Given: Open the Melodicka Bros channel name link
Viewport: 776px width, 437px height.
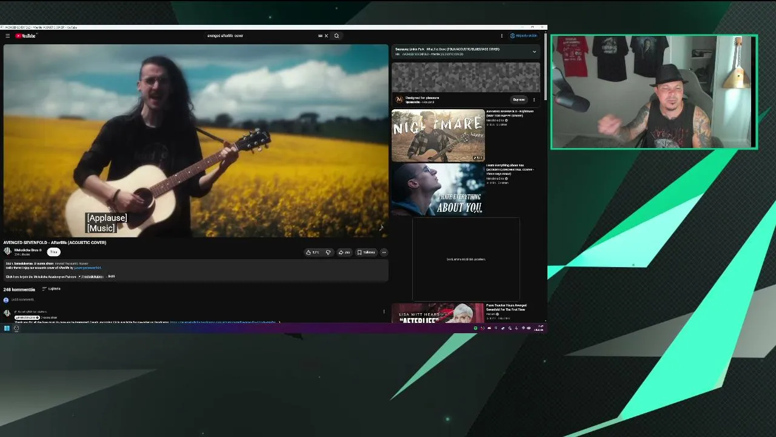Looking at the screenshot, I should pyautogui.click(x=27, y=250).
